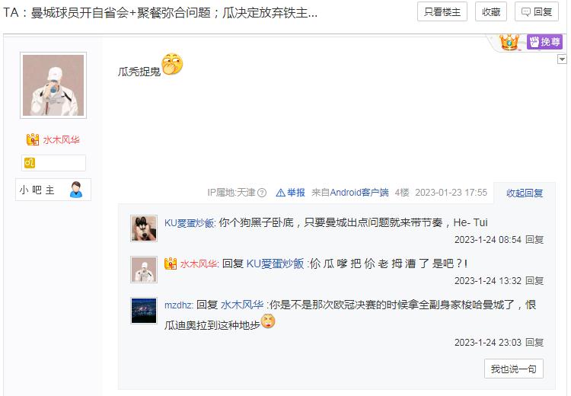Click 回复 under the 08:54 comment
The height and width of the screenshot is (396, 571).
(534, 239)
